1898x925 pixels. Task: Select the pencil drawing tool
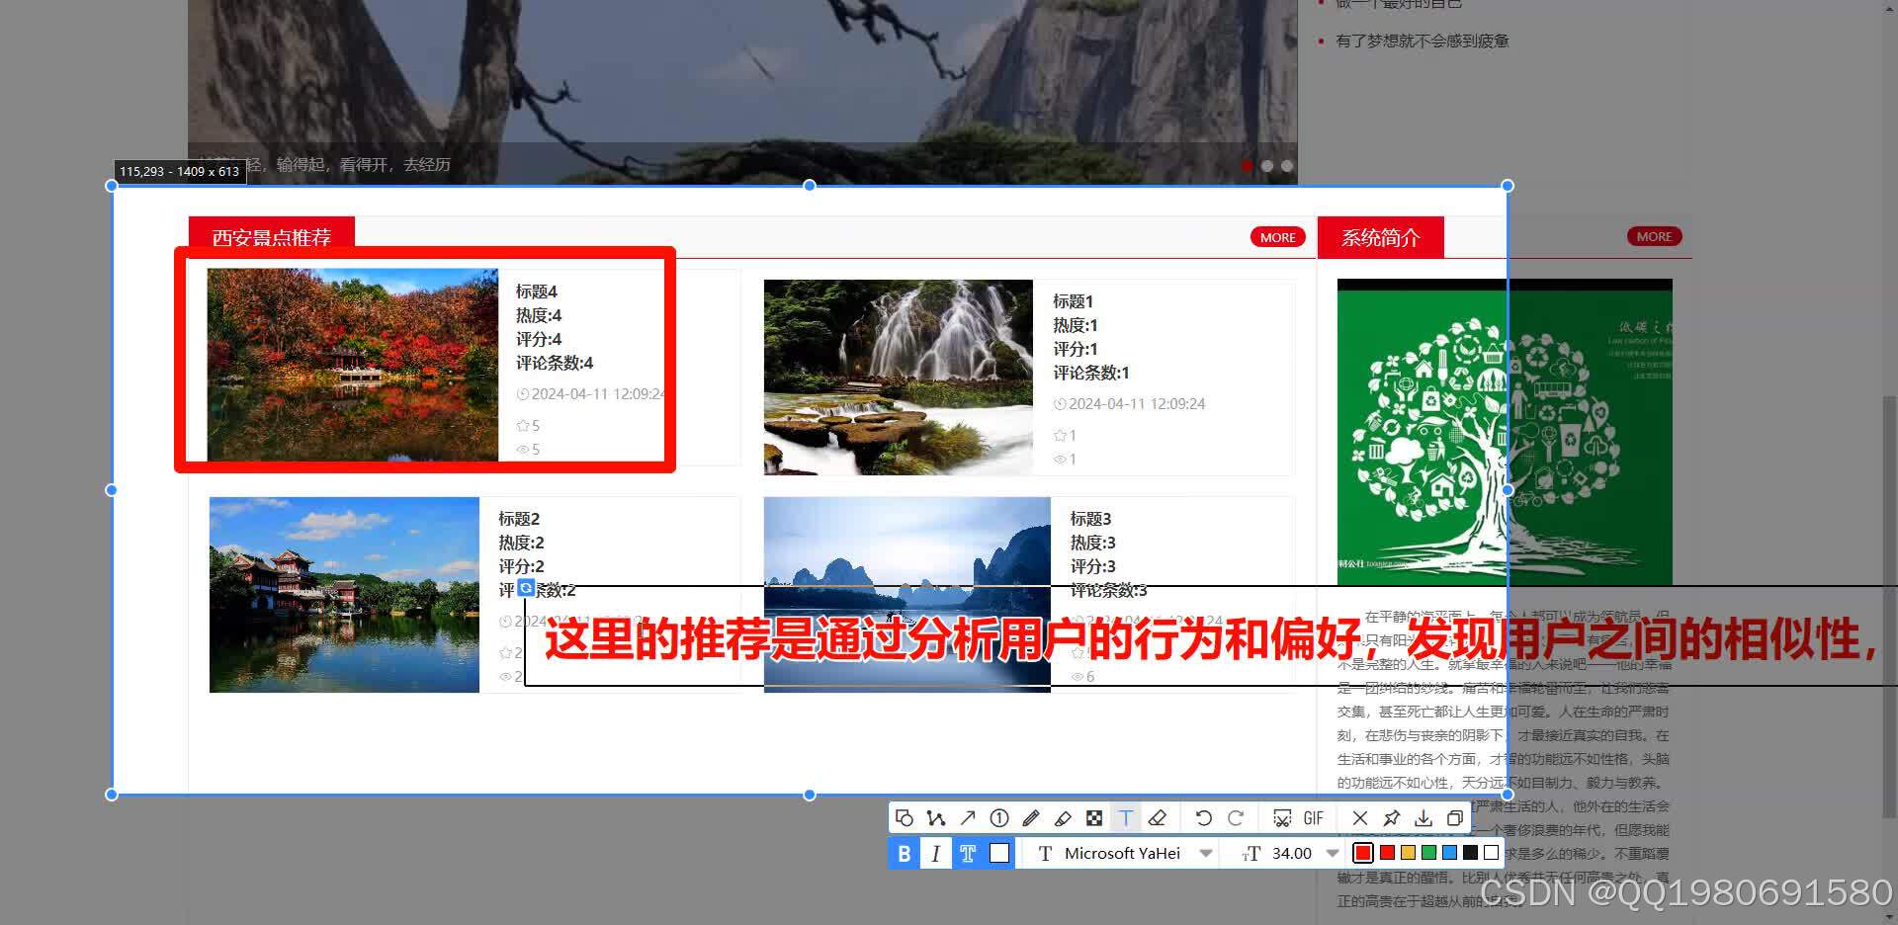click(1031, 817)
